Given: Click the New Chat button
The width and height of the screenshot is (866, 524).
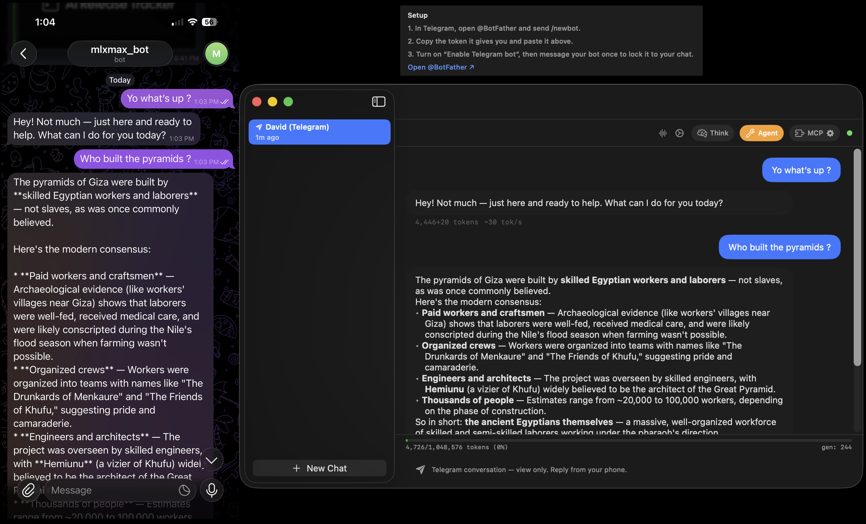Looking at the screenshot, I should pyautogui.click(x=319, y=468).
